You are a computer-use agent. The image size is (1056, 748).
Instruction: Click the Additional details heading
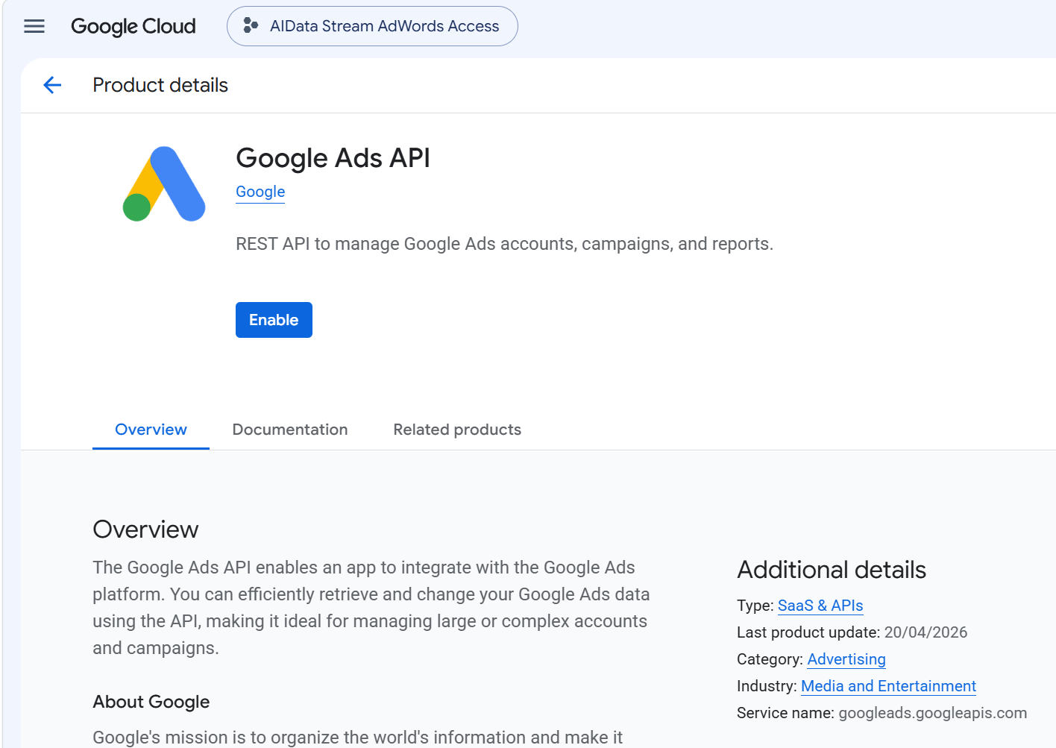pyautogui.click(x=832, y=570)
